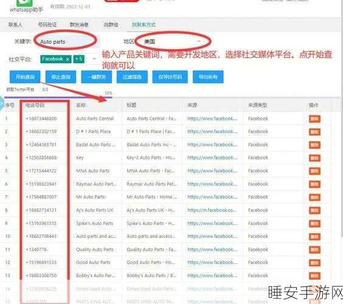Click the 过滤筛选 filter button

(132, 77)
